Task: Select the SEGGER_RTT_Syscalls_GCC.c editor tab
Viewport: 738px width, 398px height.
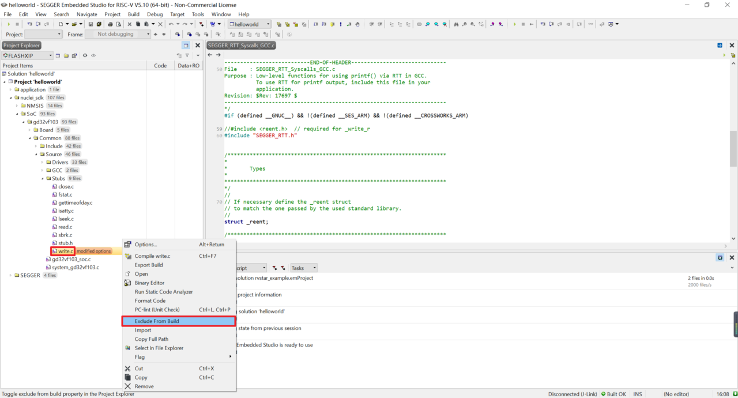Action: tap(242, 45)
